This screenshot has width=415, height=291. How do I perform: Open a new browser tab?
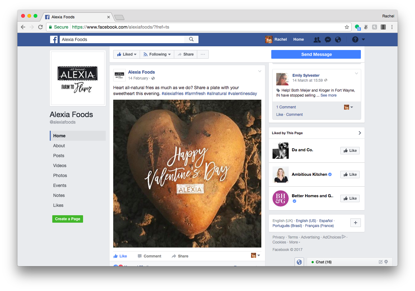(119, 17)
